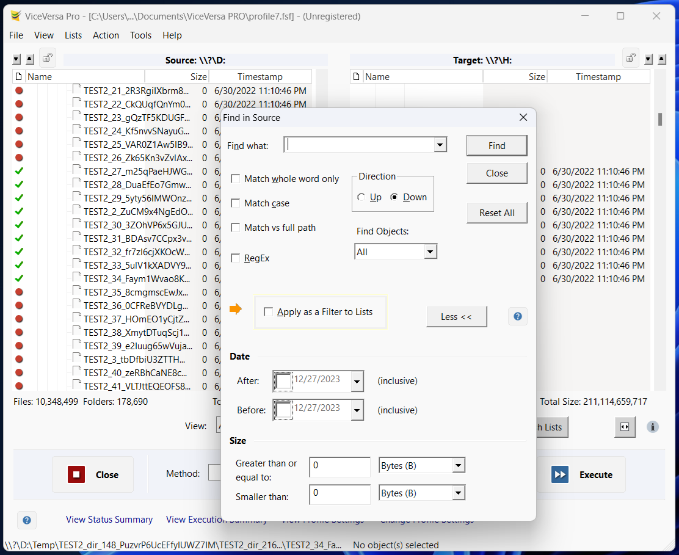Click the Smaller than value field
The height and width of the screenshot is (555, 679).
tap(340, 493)
